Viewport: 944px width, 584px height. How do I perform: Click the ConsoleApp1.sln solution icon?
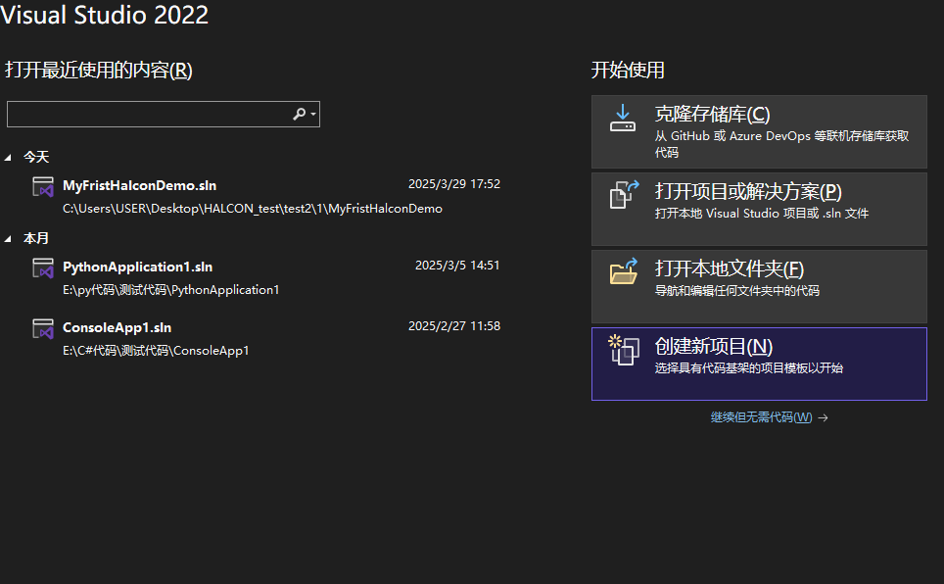(43, 329)
